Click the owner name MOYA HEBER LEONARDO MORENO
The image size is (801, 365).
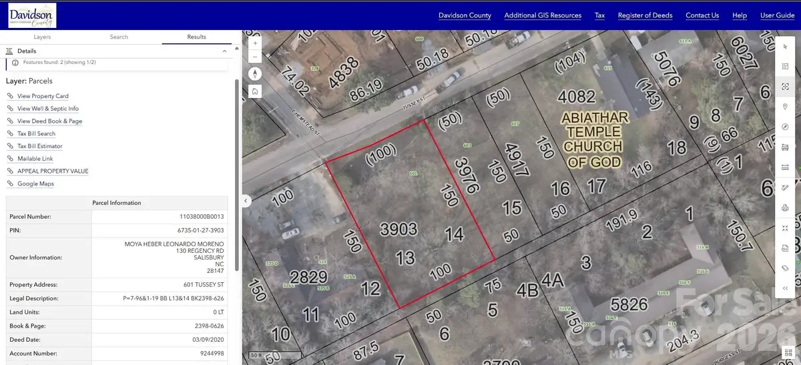tap(175, 244)
